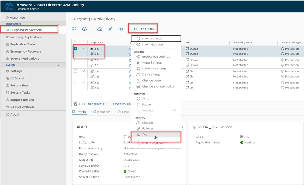Open Settings in the System sidebar
Screen dimensions: 304x185
(x=16, y=71)
